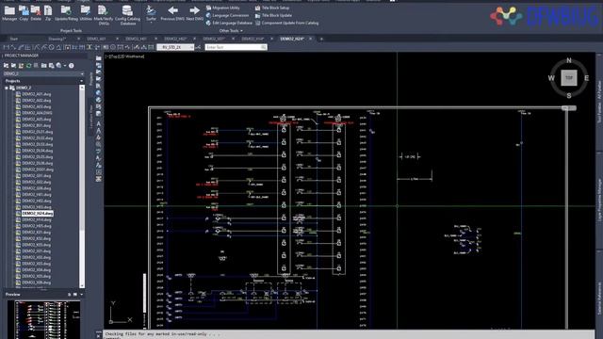The image size is (603, 339).
Task: Switch to the DEMO2_H01 file tab
Action: 136,39
